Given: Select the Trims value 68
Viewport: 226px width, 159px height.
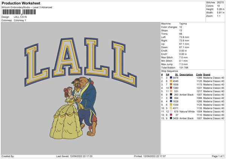Looking at the screenshot, I should [x=180, y=34].
